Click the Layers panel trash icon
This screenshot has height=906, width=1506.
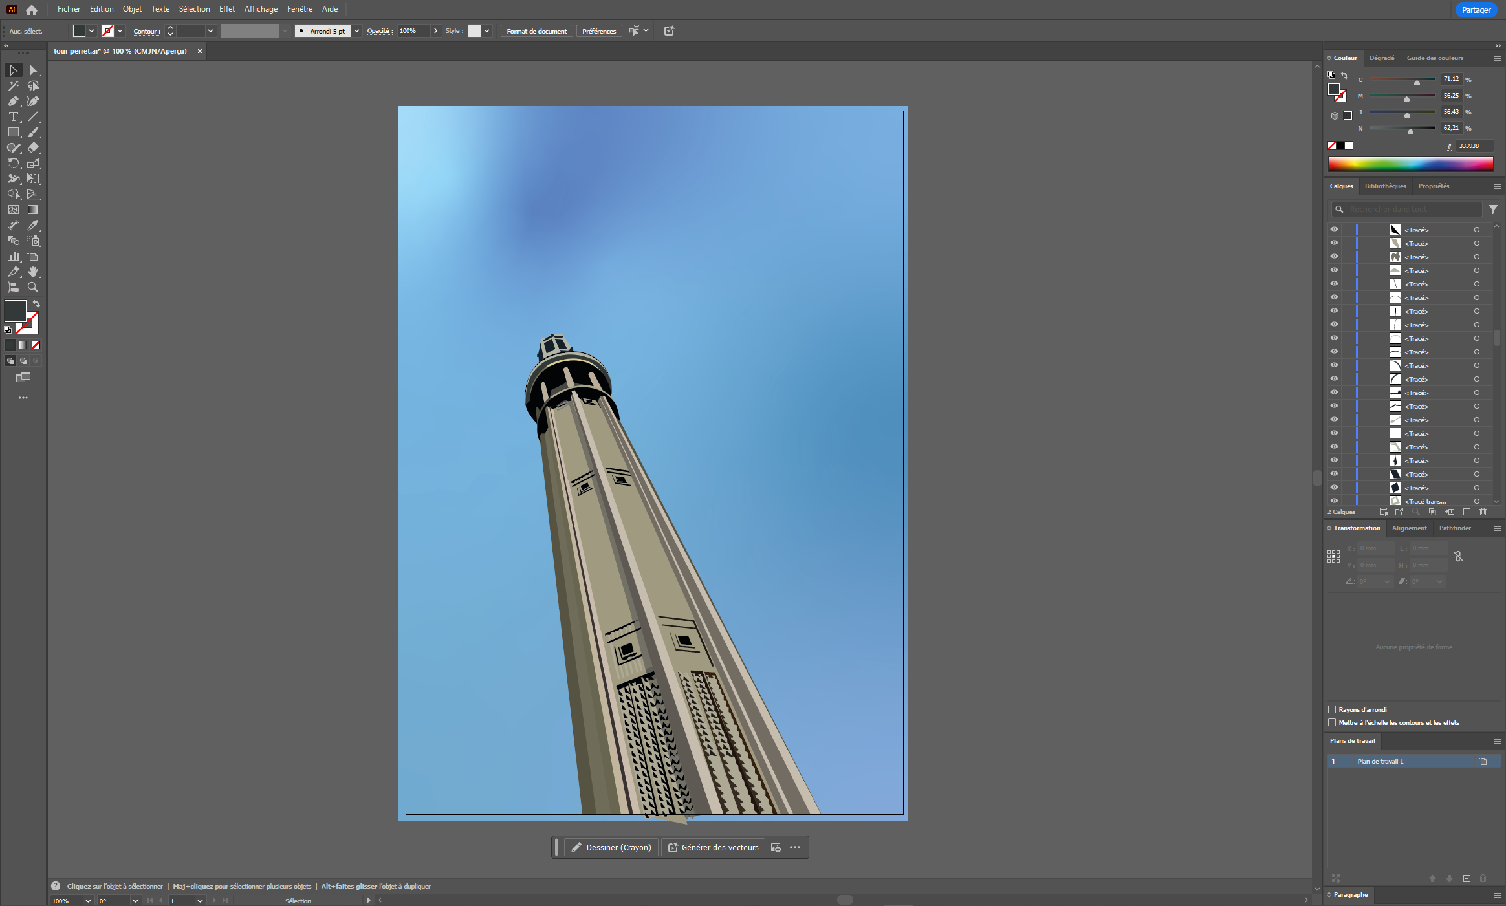coord(1483,512)
